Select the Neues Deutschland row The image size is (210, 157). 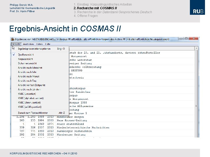pyautogui.click(x=103, y=124)
